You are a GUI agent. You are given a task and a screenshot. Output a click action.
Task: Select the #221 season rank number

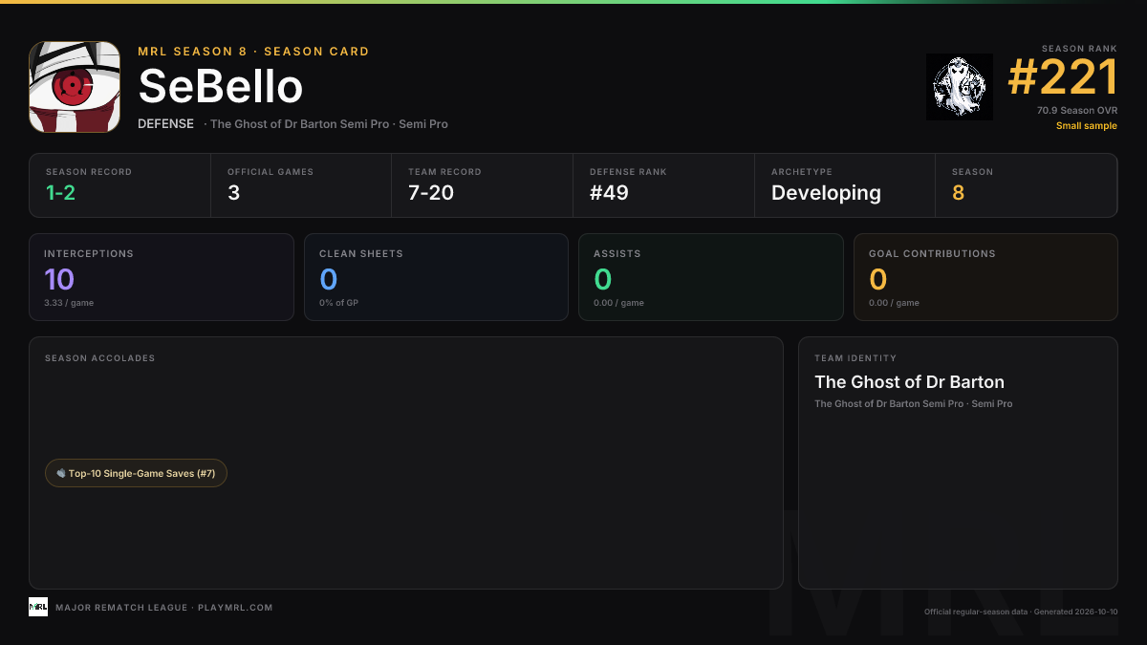[x=1063, y=77]
